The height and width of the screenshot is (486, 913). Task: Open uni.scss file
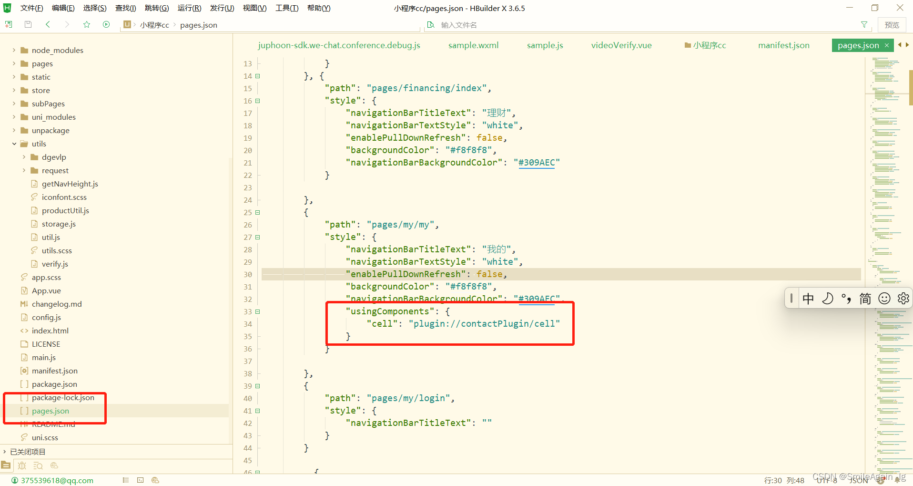(x=45, y=437)
